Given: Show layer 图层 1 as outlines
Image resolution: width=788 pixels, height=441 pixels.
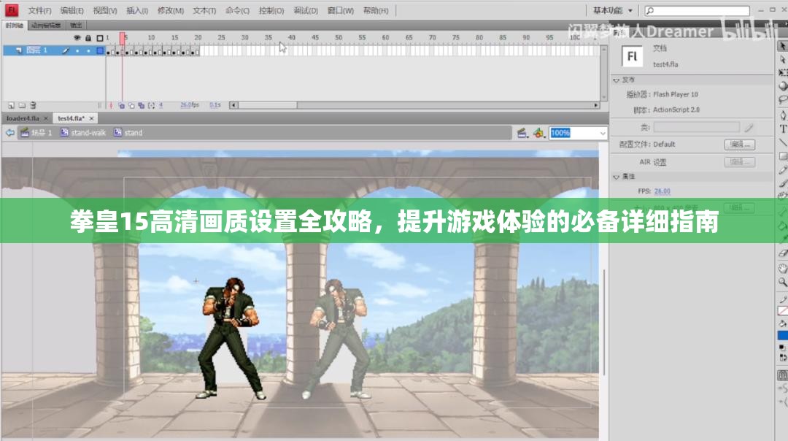Looking at the screenshot, I should [x=99, y=51].
